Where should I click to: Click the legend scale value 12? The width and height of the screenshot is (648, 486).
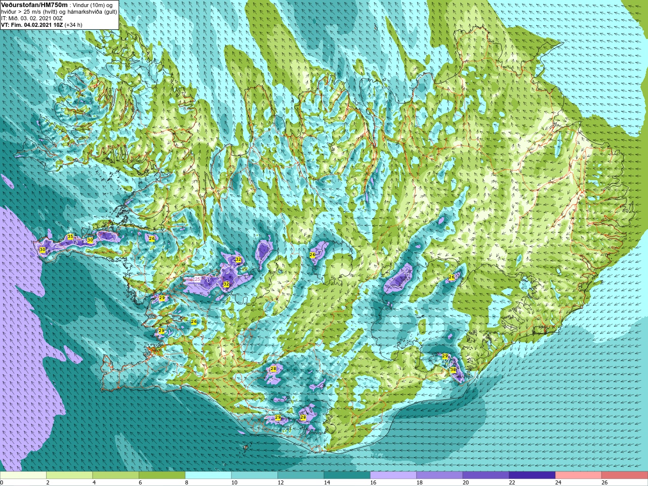tap(280, 482)
